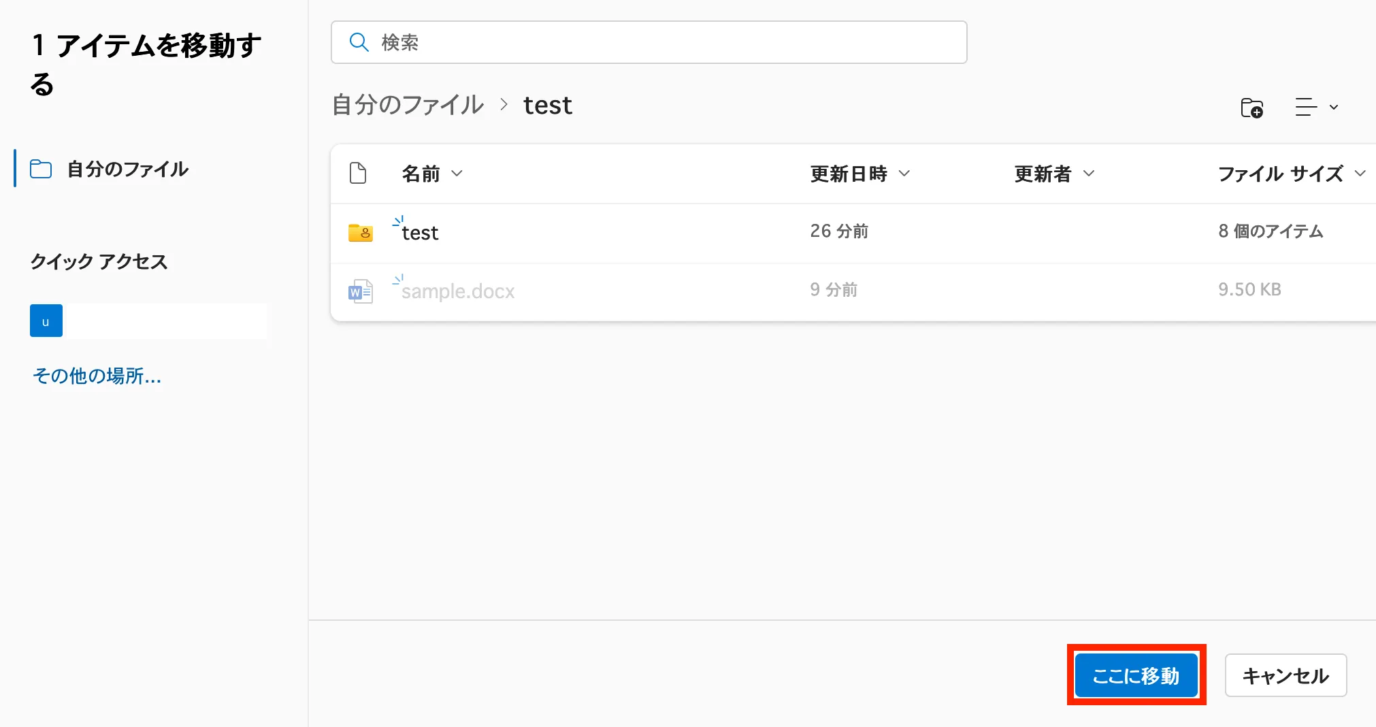
Task: Click the search magnifier icon
Action: pyautogui.click(x=359, y=42)
